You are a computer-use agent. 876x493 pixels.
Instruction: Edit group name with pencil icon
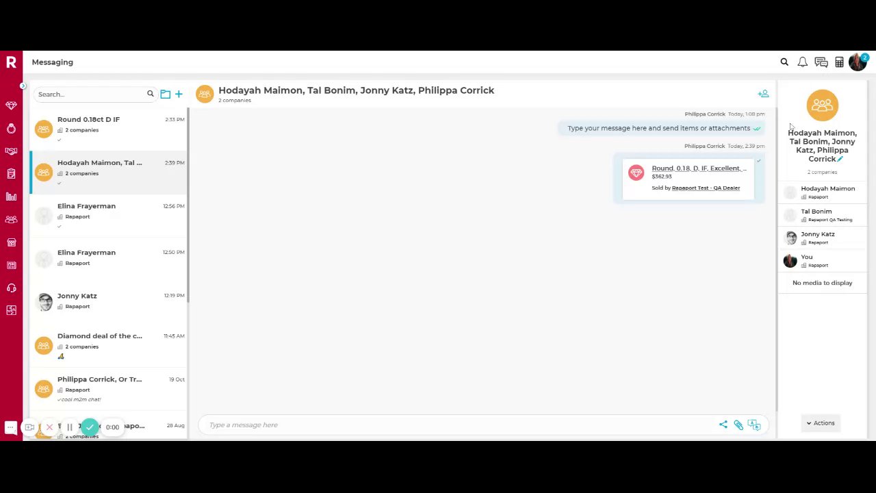coord(840,159)
